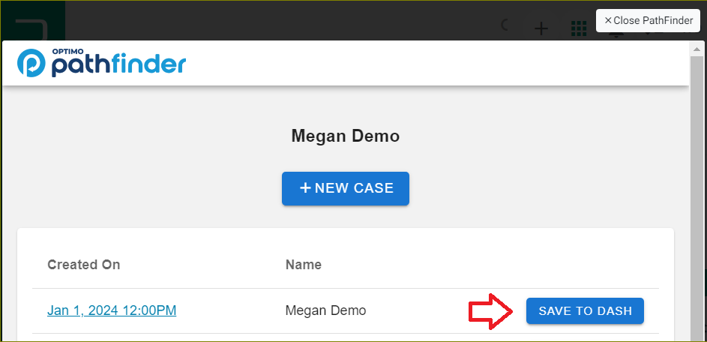Click the Created On column header
The image size is (707, 342).
pyautogui.click(x=83, y=265)
